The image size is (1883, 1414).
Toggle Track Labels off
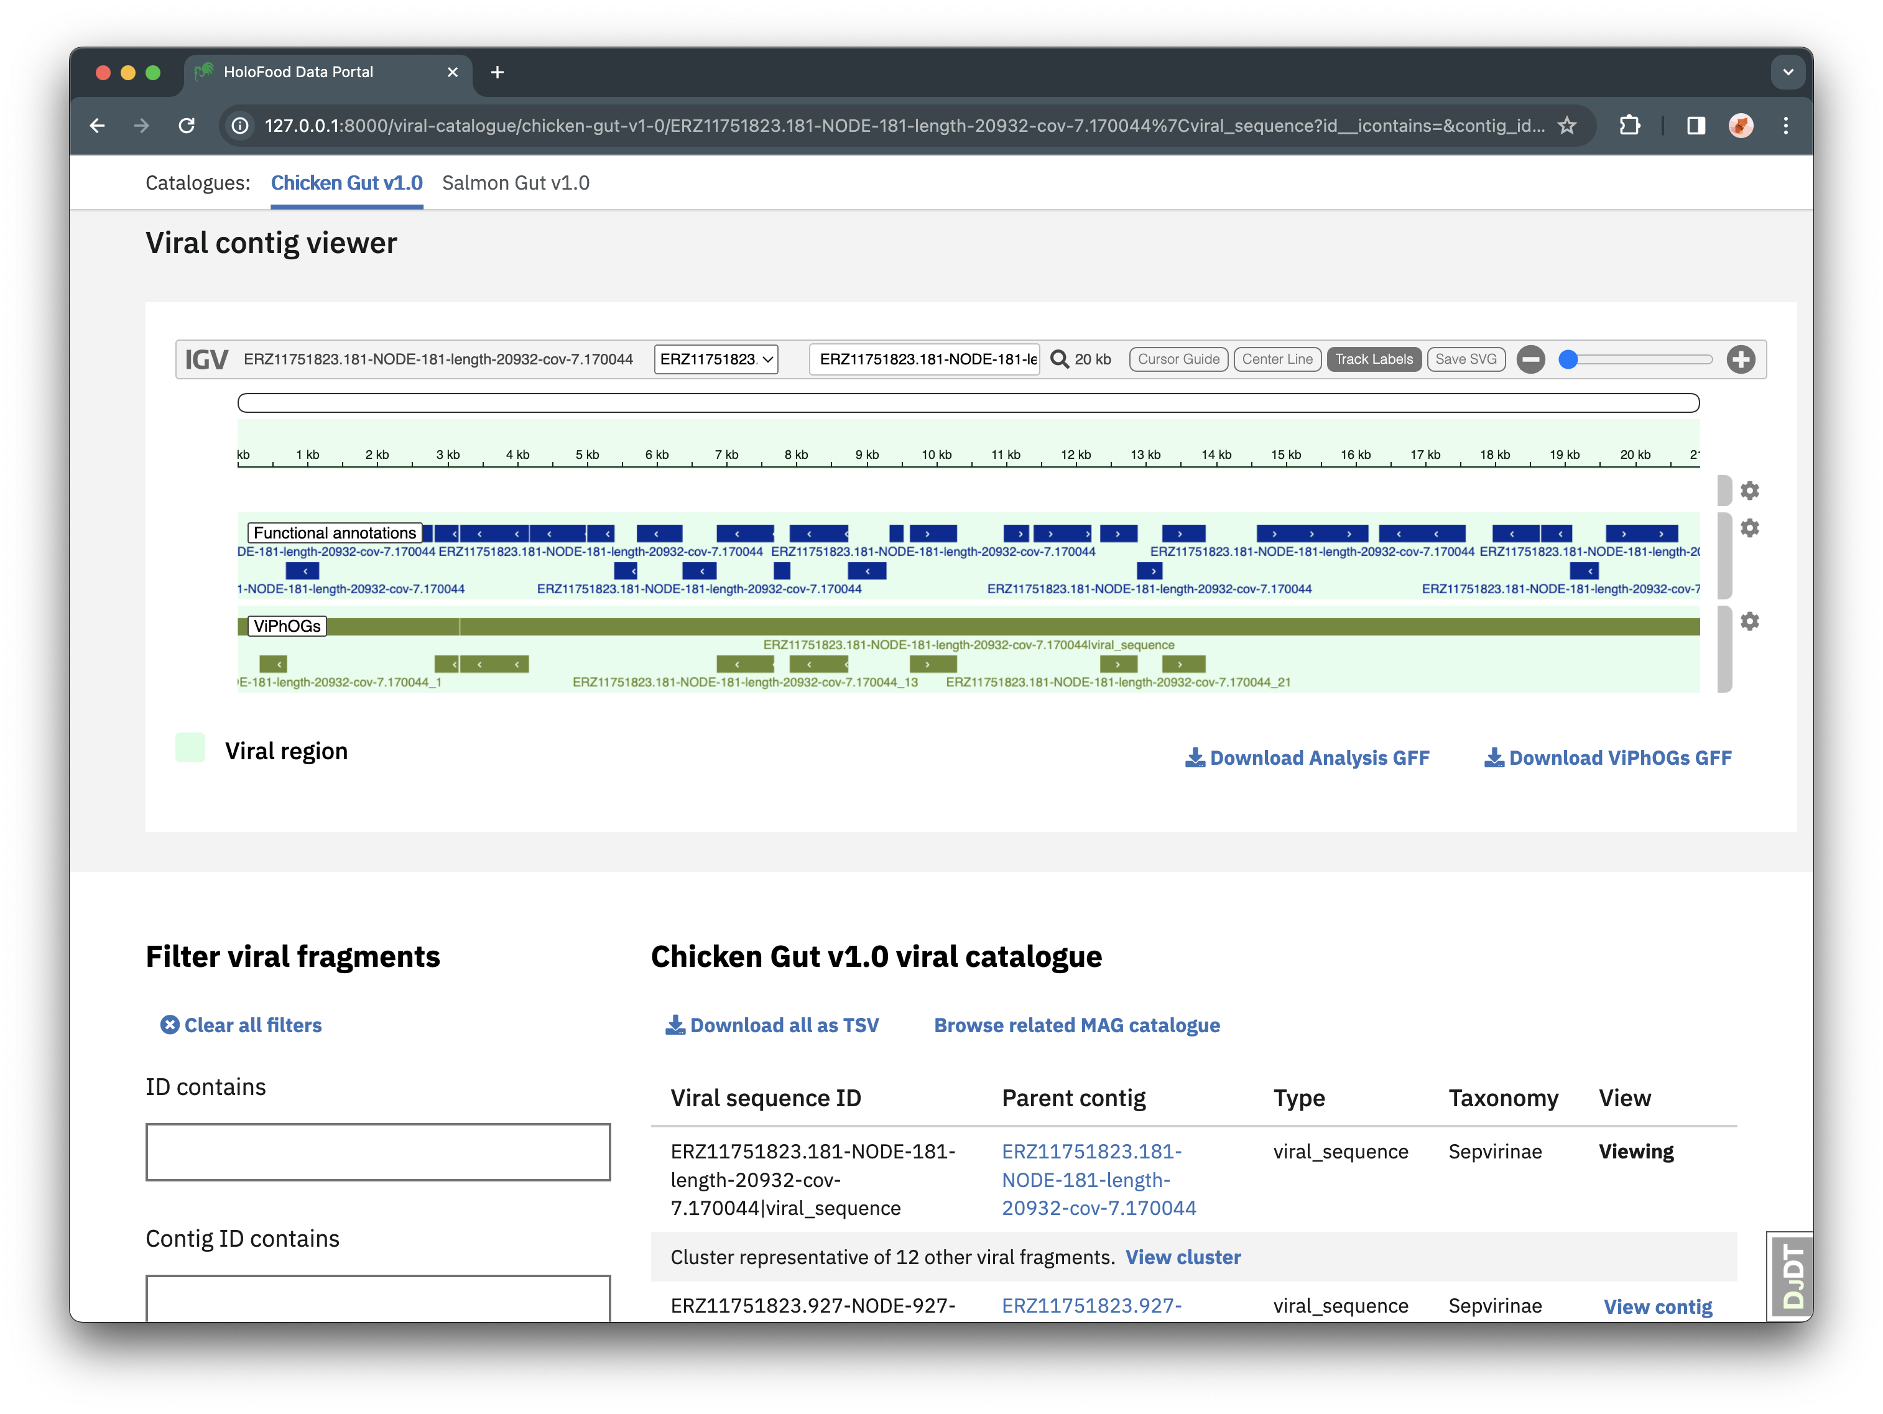point(1373,359)
